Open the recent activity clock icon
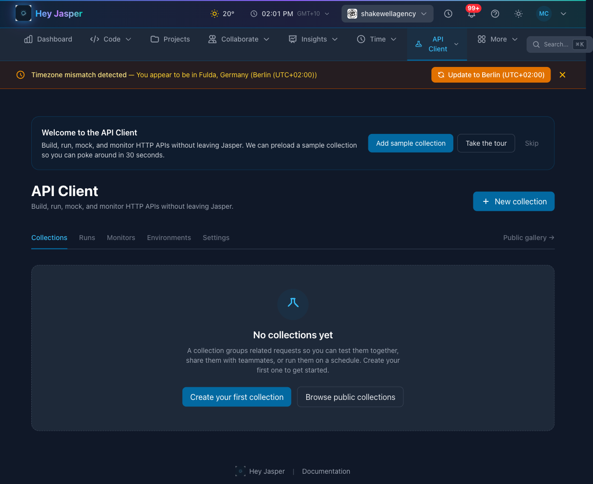The height and width of the screenshot is (484, 593). (448, 14)
